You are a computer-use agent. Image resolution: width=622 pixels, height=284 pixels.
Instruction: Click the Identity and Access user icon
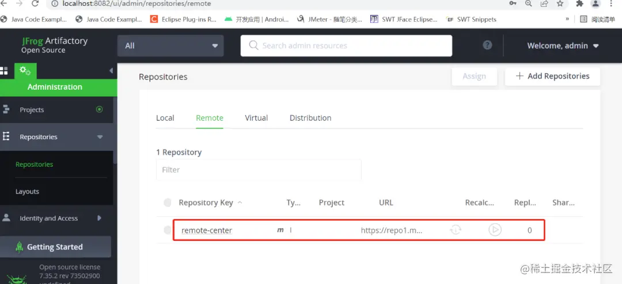[x=6, y=218]
